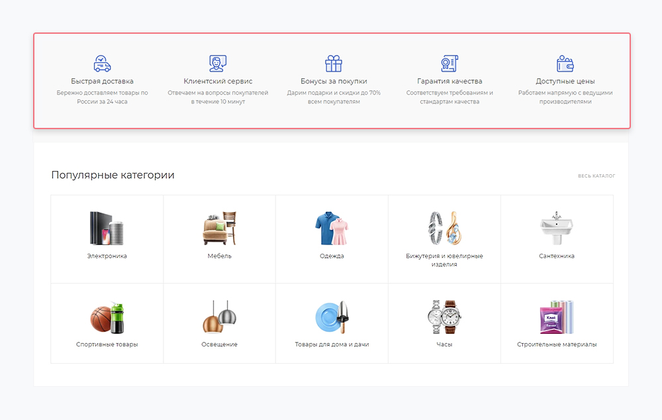Open the Часы wristwatches image
This screenshot has height=420, width=662.
pos(444,317)
